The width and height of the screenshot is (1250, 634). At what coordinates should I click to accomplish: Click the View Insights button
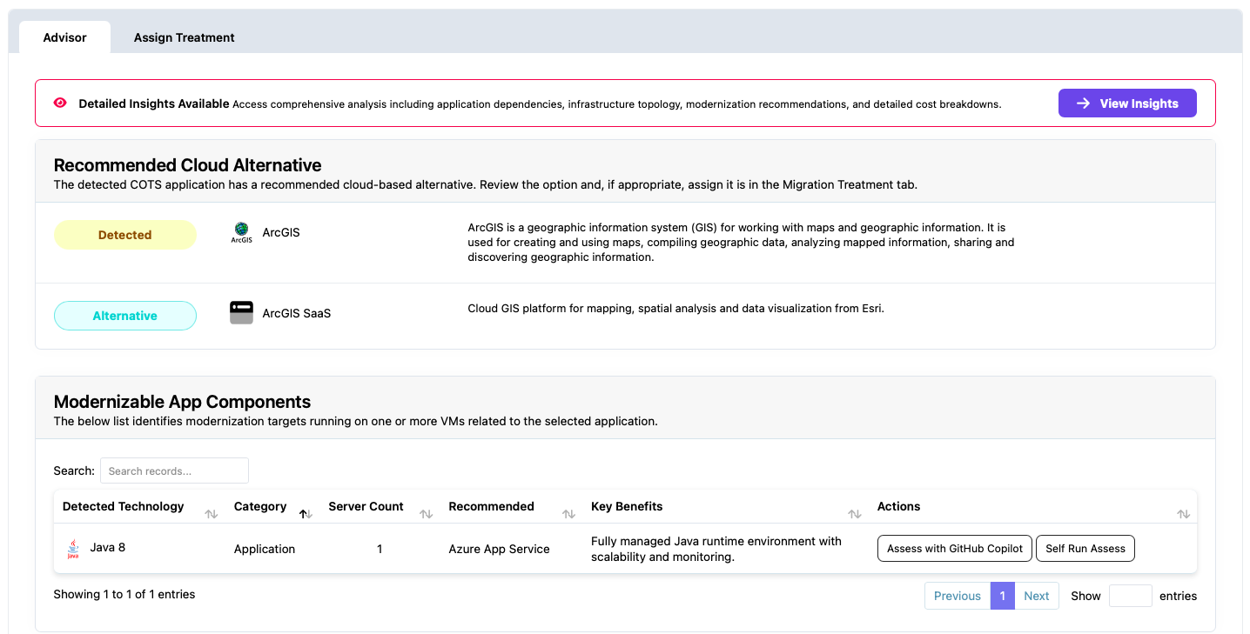pyautogui.click(x=1127, y=103)
